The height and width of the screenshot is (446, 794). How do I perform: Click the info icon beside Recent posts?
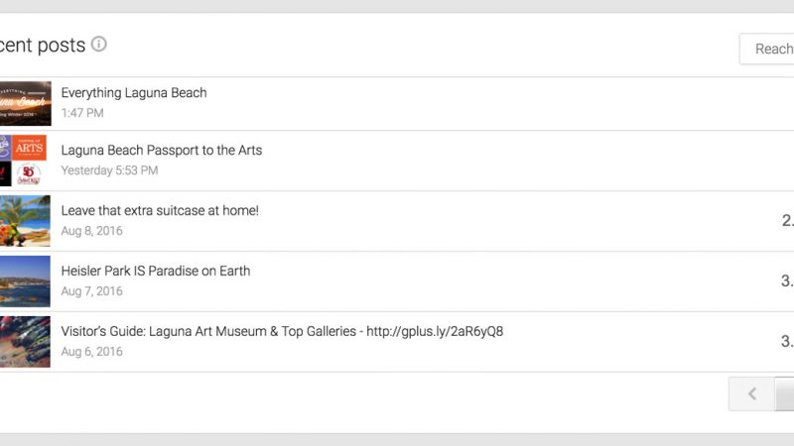99,45
